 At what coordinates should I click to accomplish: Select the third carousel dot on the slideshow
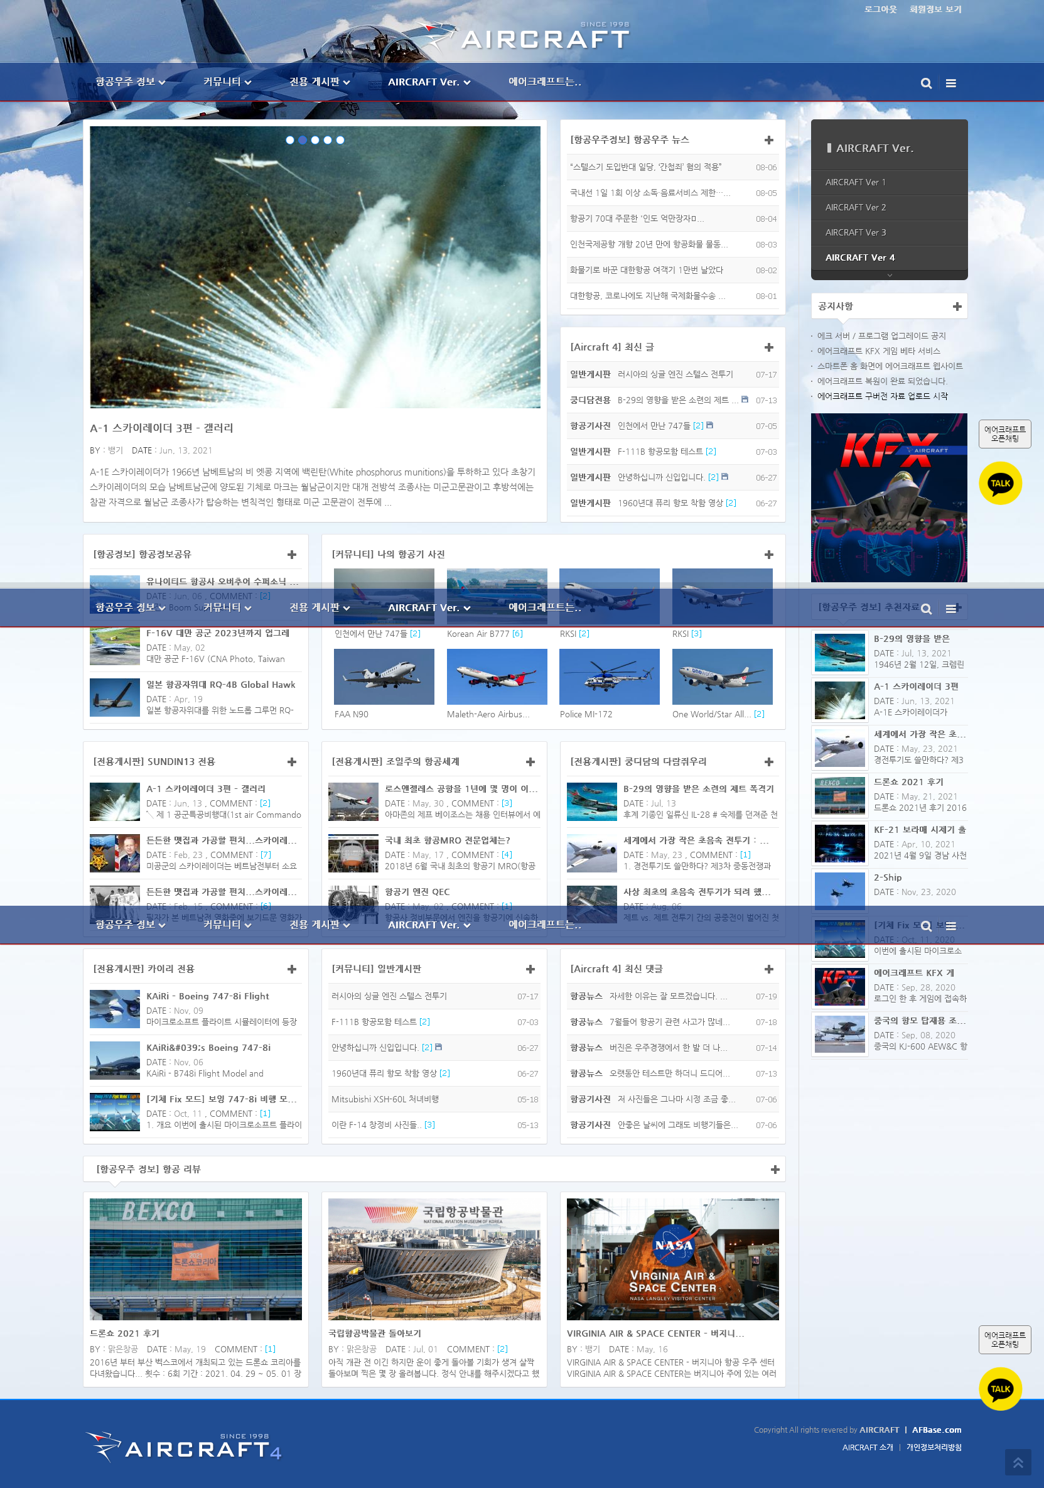(315, 140)
